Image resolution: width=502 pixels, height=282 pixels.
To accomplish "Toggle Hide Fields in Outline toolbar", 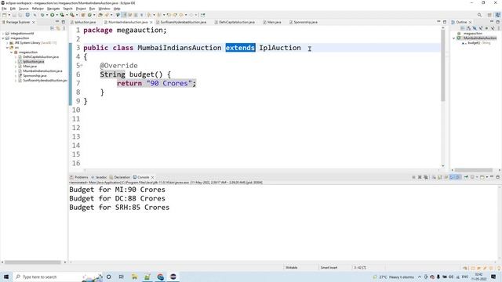I will point(475,28).
